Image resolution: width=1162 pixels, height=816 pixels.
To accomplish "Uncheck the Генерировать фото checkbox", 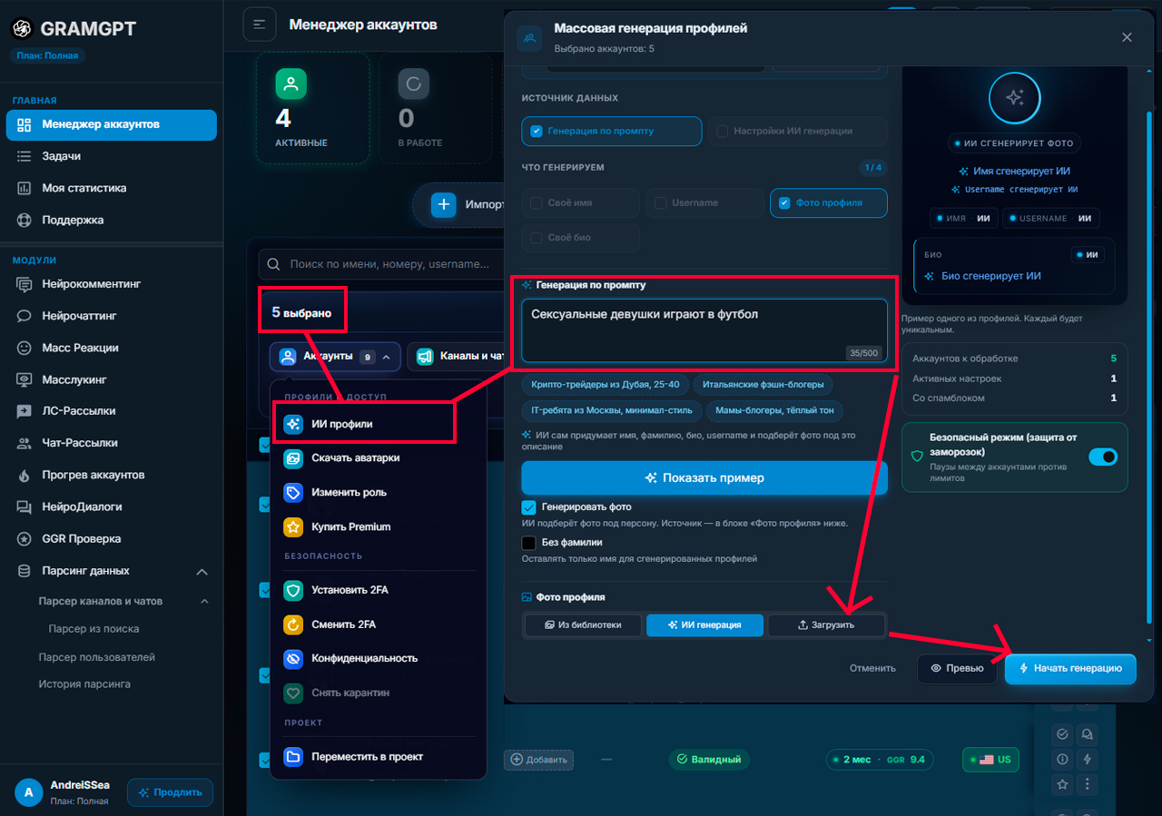I will [x=528, y=506].
